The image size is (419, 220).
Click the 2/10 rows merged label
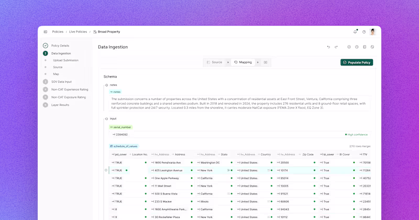coord(360,146)
